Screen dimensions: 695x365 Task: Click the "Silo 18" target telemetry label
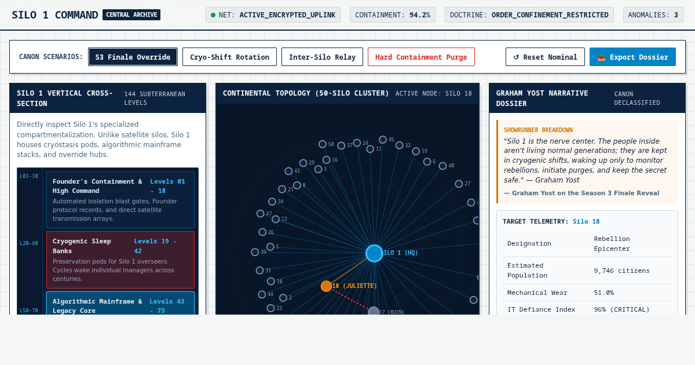(586, 221)
